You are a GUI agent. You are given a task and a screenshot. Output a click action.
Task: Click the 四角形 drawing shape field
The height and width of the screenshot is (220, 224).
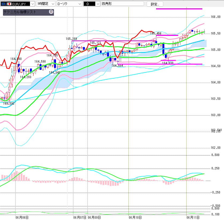click(x=123, y=4)
